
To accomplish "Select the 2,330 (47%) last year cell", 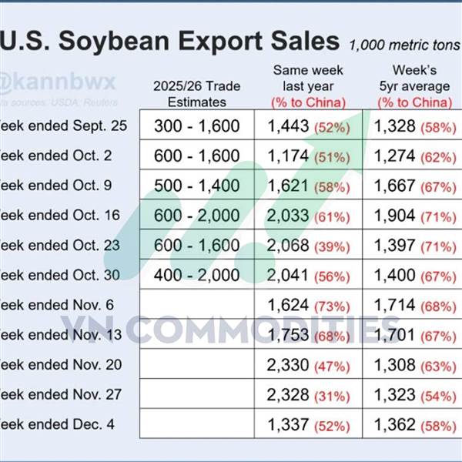I will [x=309, y=365].
